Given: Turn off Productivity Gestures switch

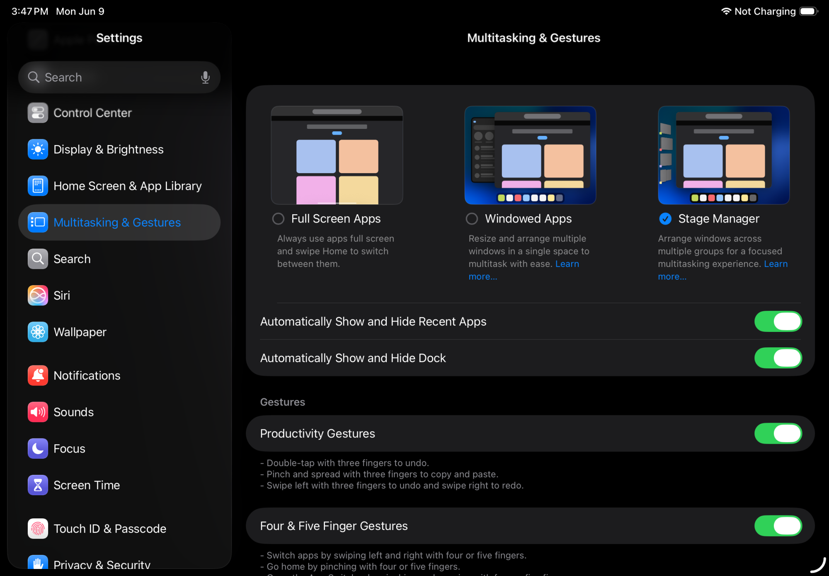Looking at the screenshot, I should point(778,433).
